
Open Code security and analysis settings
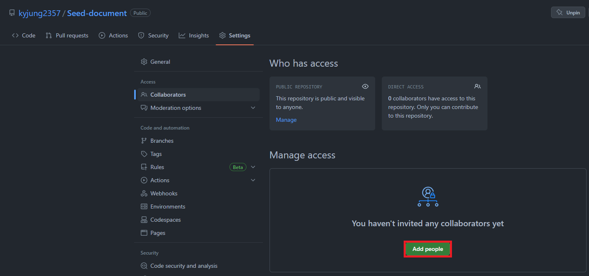coord(198,266)
